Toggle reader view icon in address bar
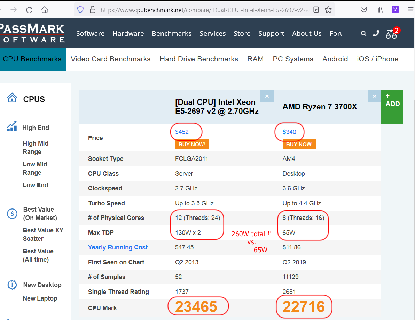The width and height of the screenshot is (415, 320). 316,10
